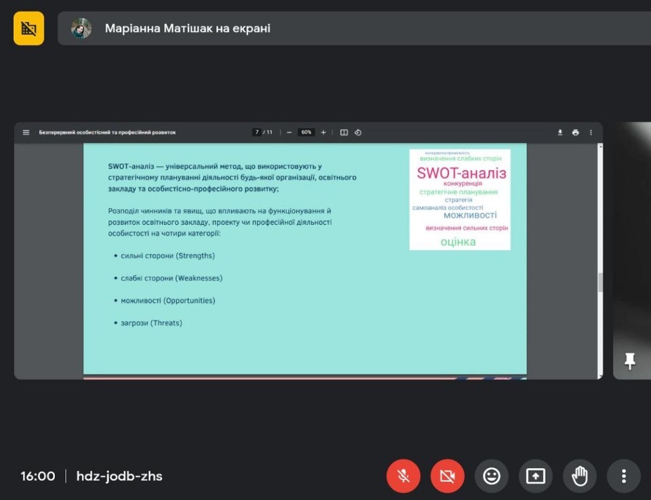Rotate the PDF document
Screen dimensions: 651x500
click(358, 132)
